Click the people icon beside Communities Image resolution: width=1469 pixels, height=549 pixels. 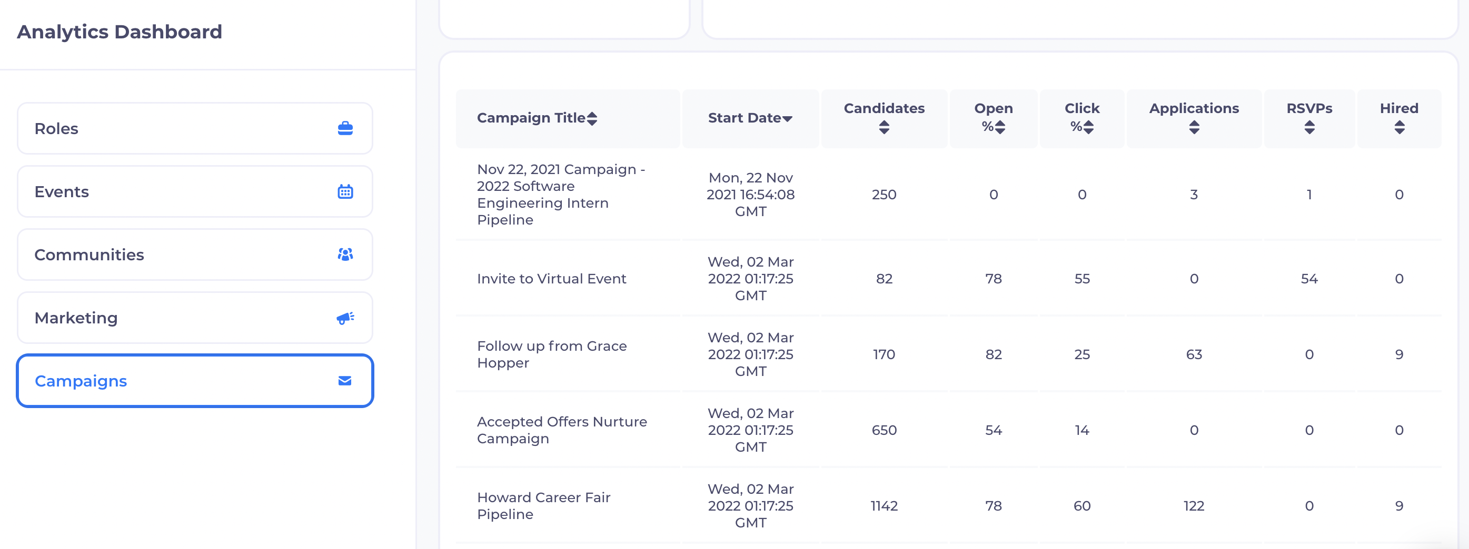(345, 255)
